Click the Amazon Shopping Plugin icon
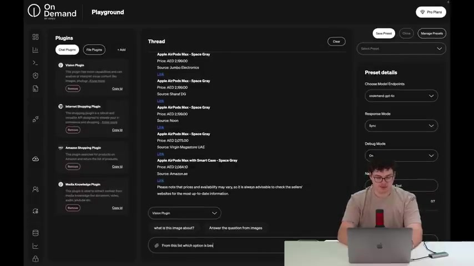The height and width of the screenshot is (266, 474). 60,148
